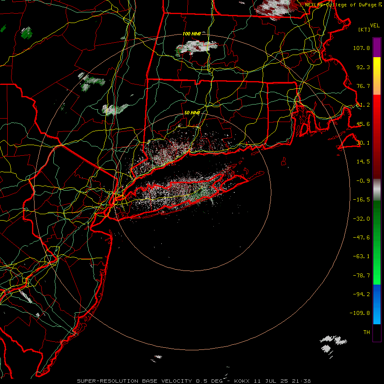Click the 0.5 DEG elevation text
This screenshot has height=384, width=384.
[209, 381]
